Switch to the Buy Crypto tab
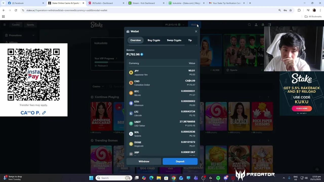 pyautogui.click(x=154, y=40)
